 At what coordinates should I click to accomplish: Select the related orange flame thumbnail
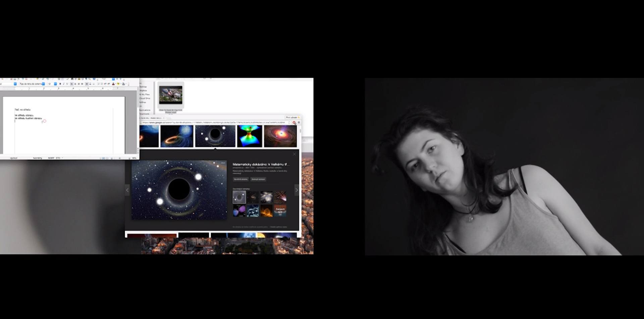(x=267, y=211)
